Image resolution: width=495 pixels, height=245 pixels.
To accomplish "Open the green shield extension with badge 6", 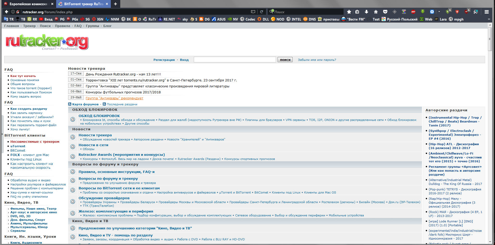I will (x=448, y=11).
